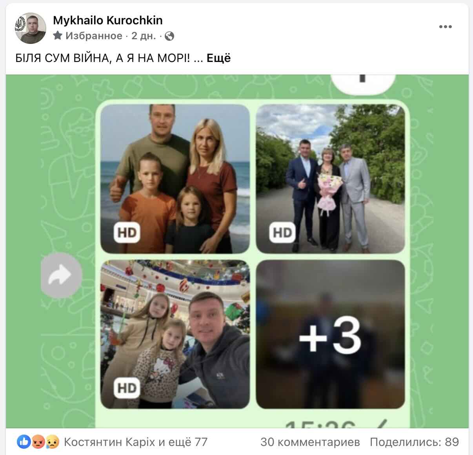The height and width of the screenshot is (455, 473).
Task: Click the star Избранное icon
Action: tap(58, 36)
